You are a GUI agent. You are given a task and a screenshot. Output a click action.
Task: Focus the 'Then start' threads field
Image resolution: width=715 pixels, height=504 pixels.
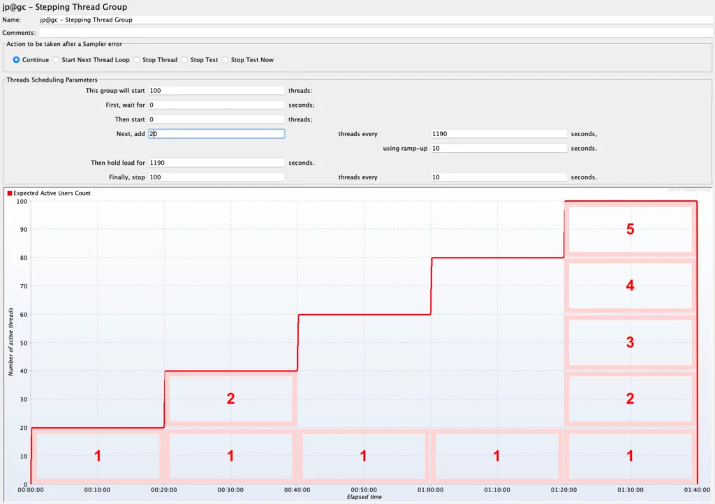216,119
